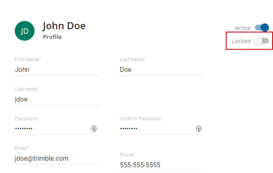273x173 pixels.
Task: Click the lock icon in Password field
Action: pyautogui.click(x=94, y=129)
